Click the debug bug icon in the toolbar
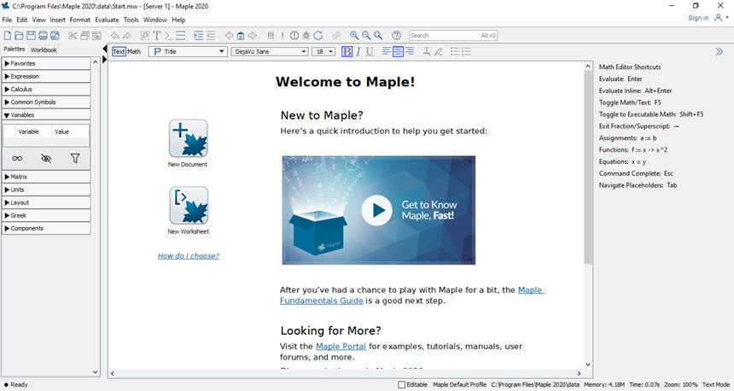 point(306,36)
